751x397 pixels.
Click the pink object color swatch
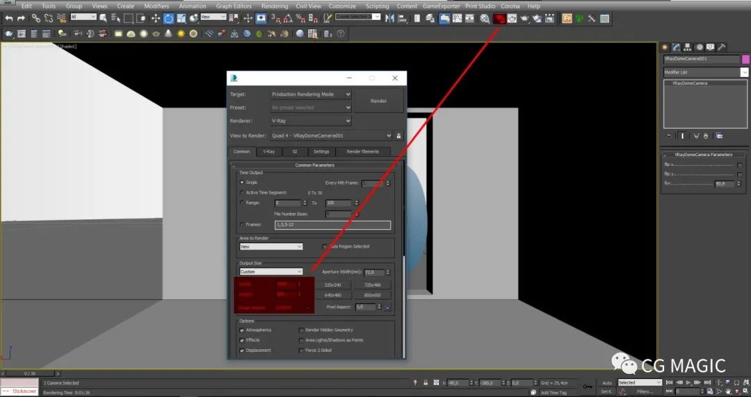[x=745, y=59]
